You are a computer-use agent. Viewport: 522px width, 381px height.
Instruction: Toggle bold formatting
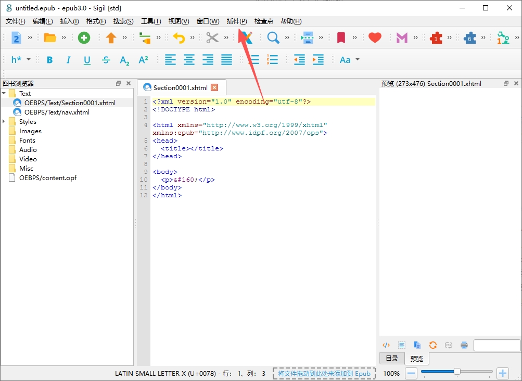[49, 60]
